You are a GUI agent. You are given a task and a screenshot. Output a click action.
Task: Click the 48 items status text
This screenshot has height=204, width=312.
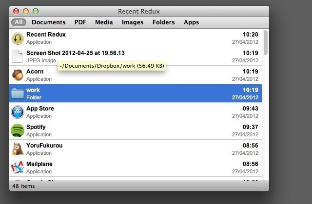point(23,186)
